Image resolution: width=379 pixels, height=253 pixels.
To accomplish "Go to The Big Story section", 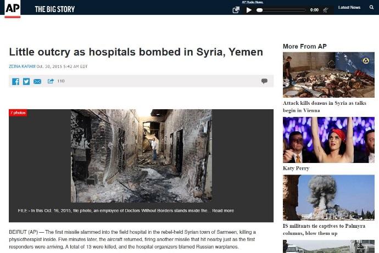I will click(x=55, y=9).
